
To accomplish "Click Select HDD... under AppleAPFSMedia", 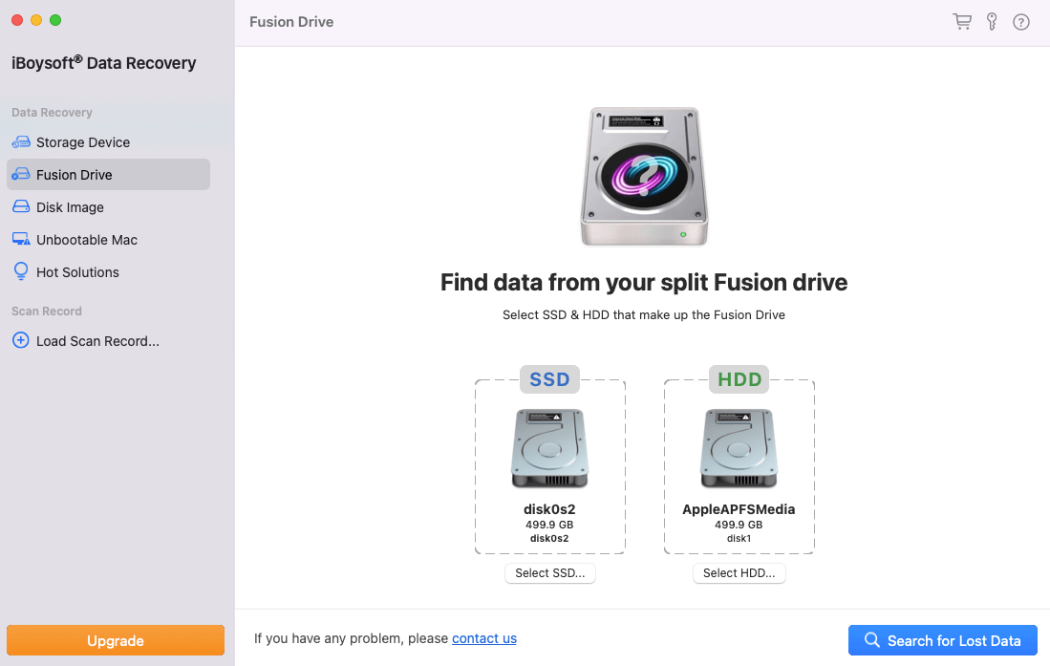I will pos(739,572).
